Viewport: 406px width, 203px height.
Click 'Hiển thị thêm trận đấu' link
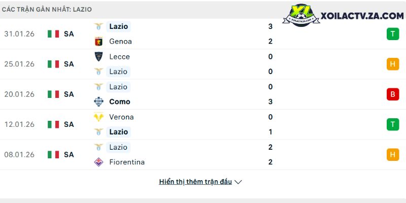195,182
